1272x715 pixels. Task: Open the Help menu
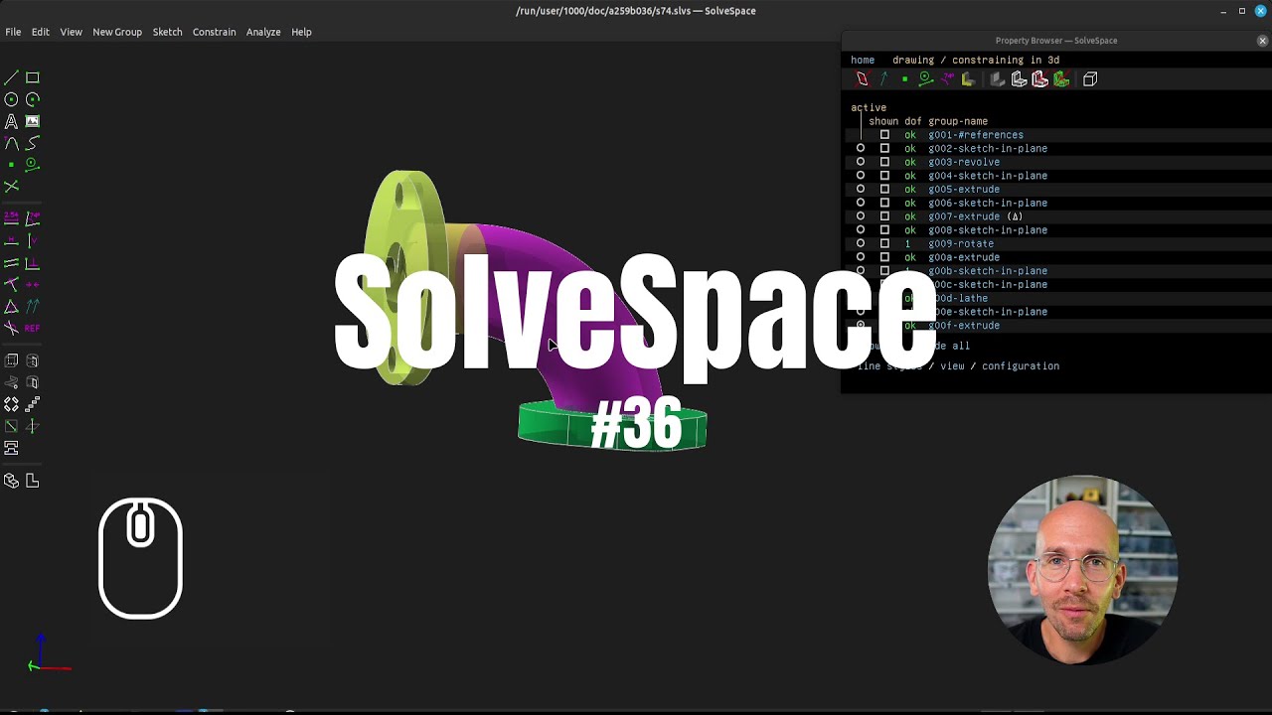(x=301, y=32)
